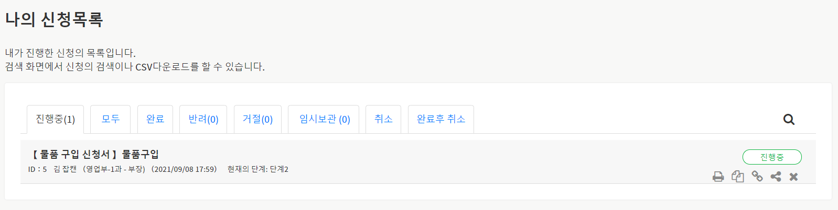
Task: Click the ID : 5 label in the row
Action: coord(37,169)
